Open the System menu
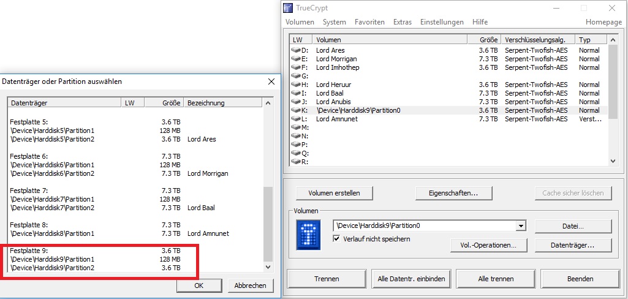Viewport: 628px width, 299px height. (335, 23)
